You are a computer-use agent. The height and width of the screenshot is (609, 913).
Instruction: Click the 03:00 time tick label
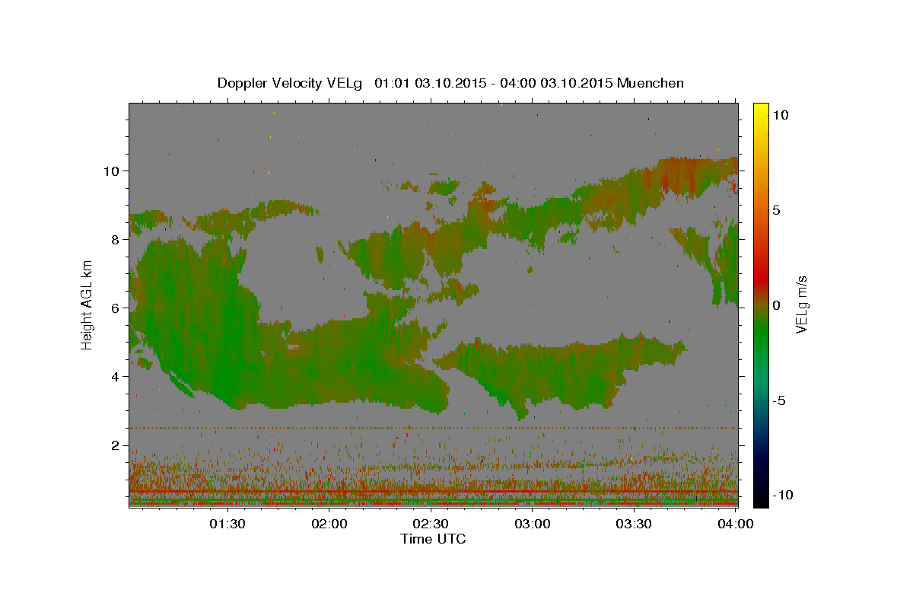point(533,524)
